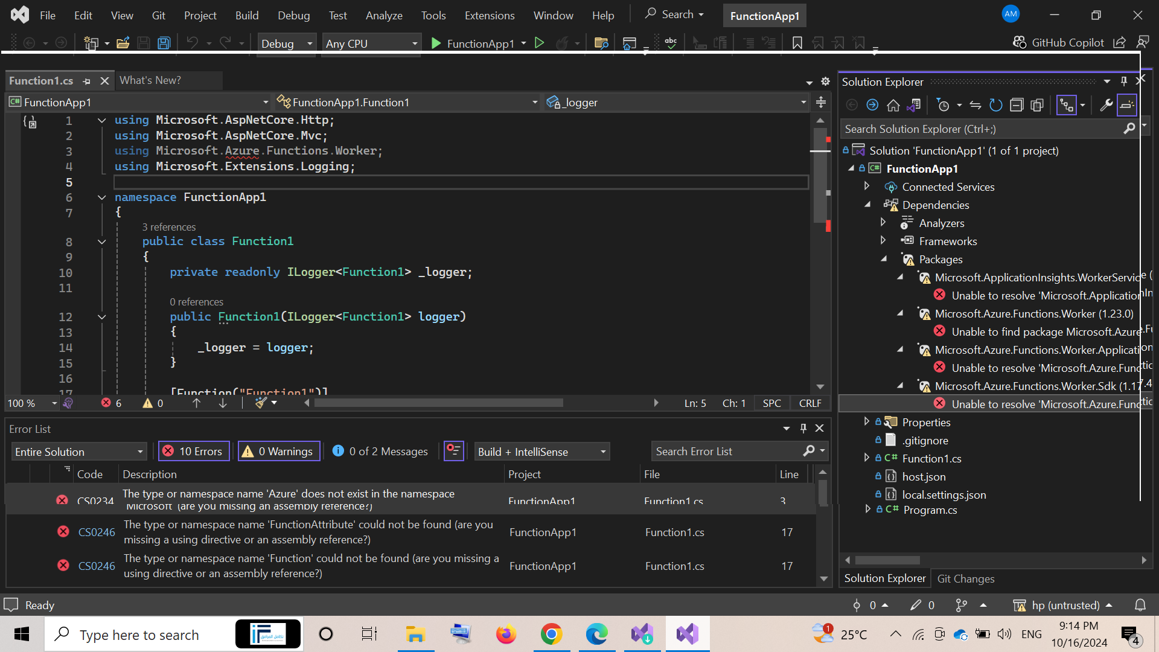Image resolution: width=1159 pixels, height=652 pixels.
Task: Toggle the 10 Errors filter
Action: click(194, 452)
